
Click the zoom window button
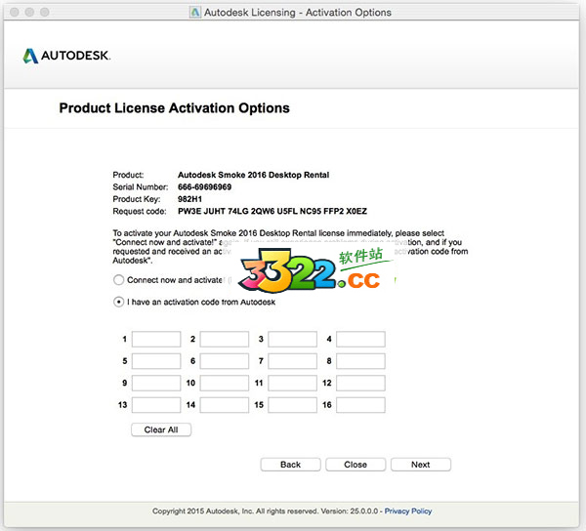pos(45,13)
